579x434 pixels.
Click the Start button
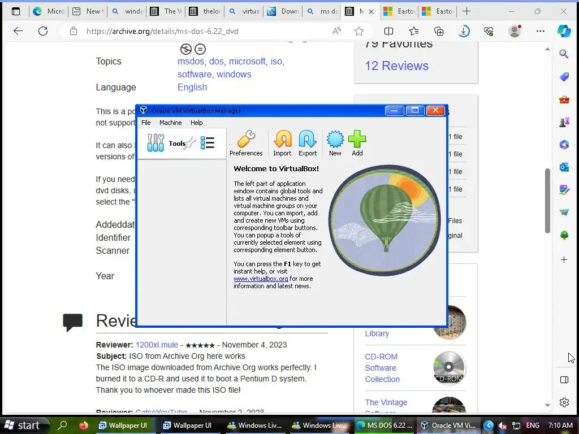tap(24, 425)
